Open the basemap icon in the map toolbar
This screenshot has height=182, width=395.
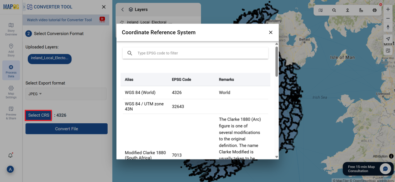(321, 10)
